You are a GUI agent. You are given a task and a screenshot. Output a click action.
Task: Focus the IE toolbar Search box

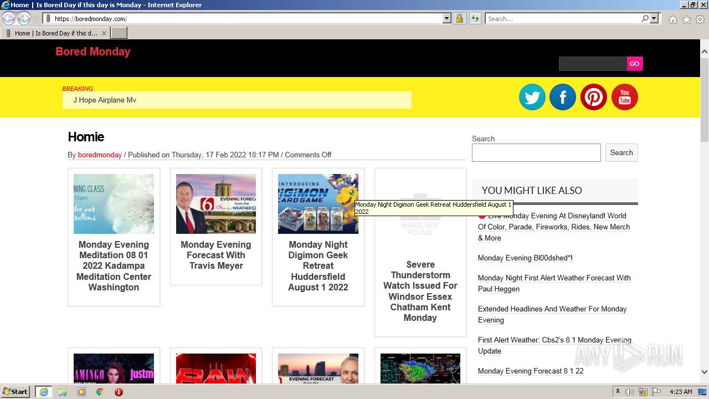563,19
